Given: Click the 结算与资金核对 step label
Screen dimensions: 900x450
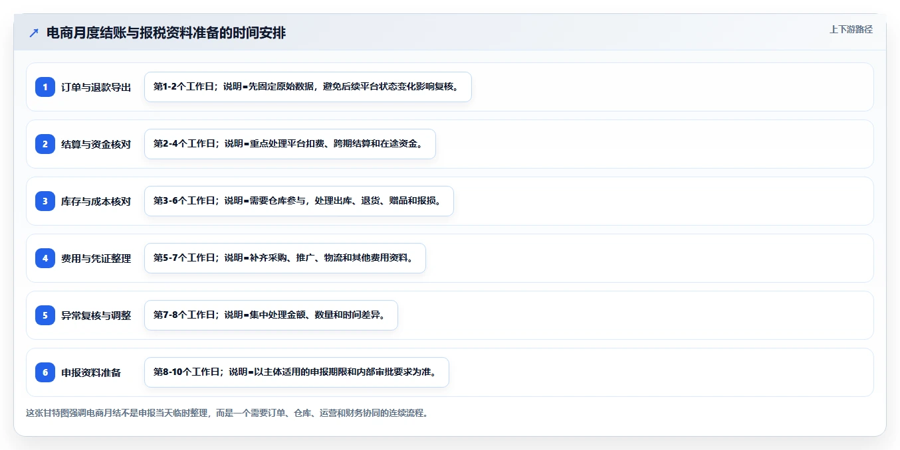Looking at the screenshot, I should click(96, 144).
